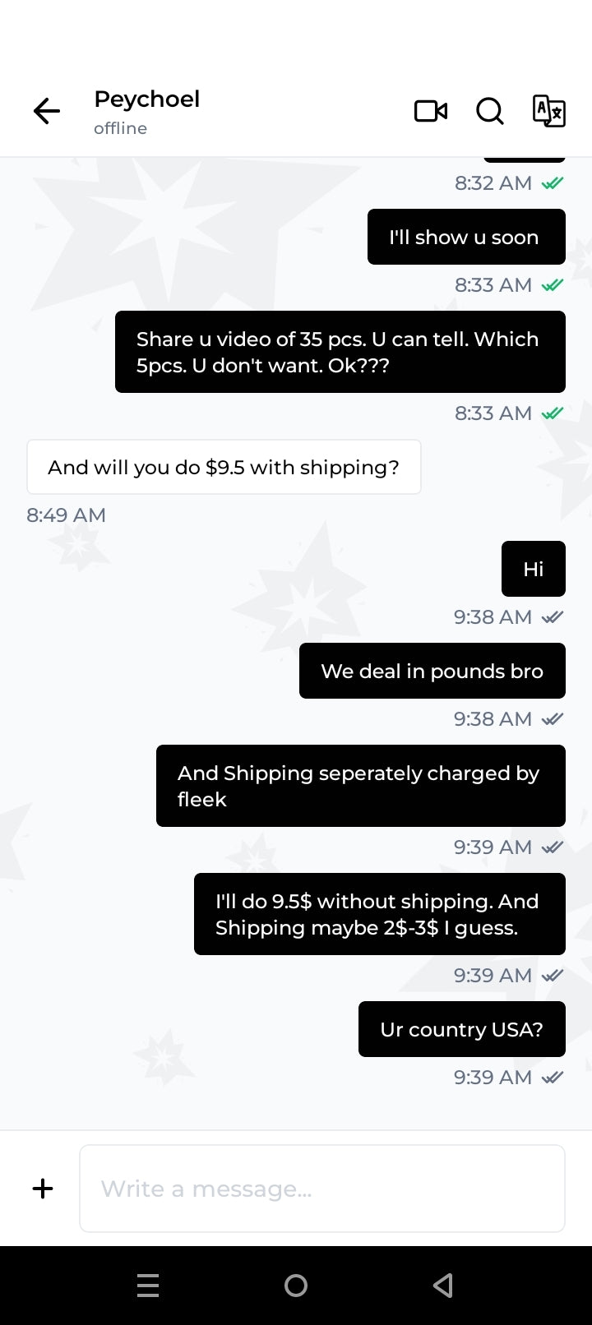The width and height of the screenshot is (592, 1325).
Task: Tap the 'Ur country USA?' message
Action: [462, 1029]
